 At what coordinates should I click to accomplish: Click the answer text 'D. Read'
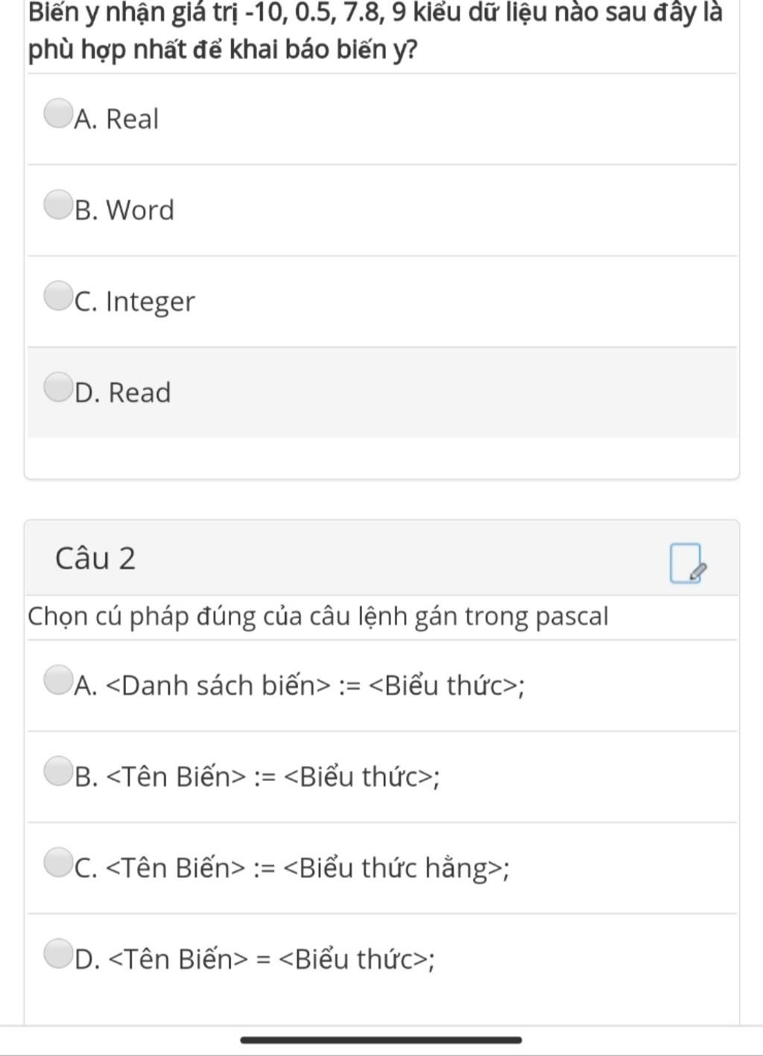coord(123,393)
